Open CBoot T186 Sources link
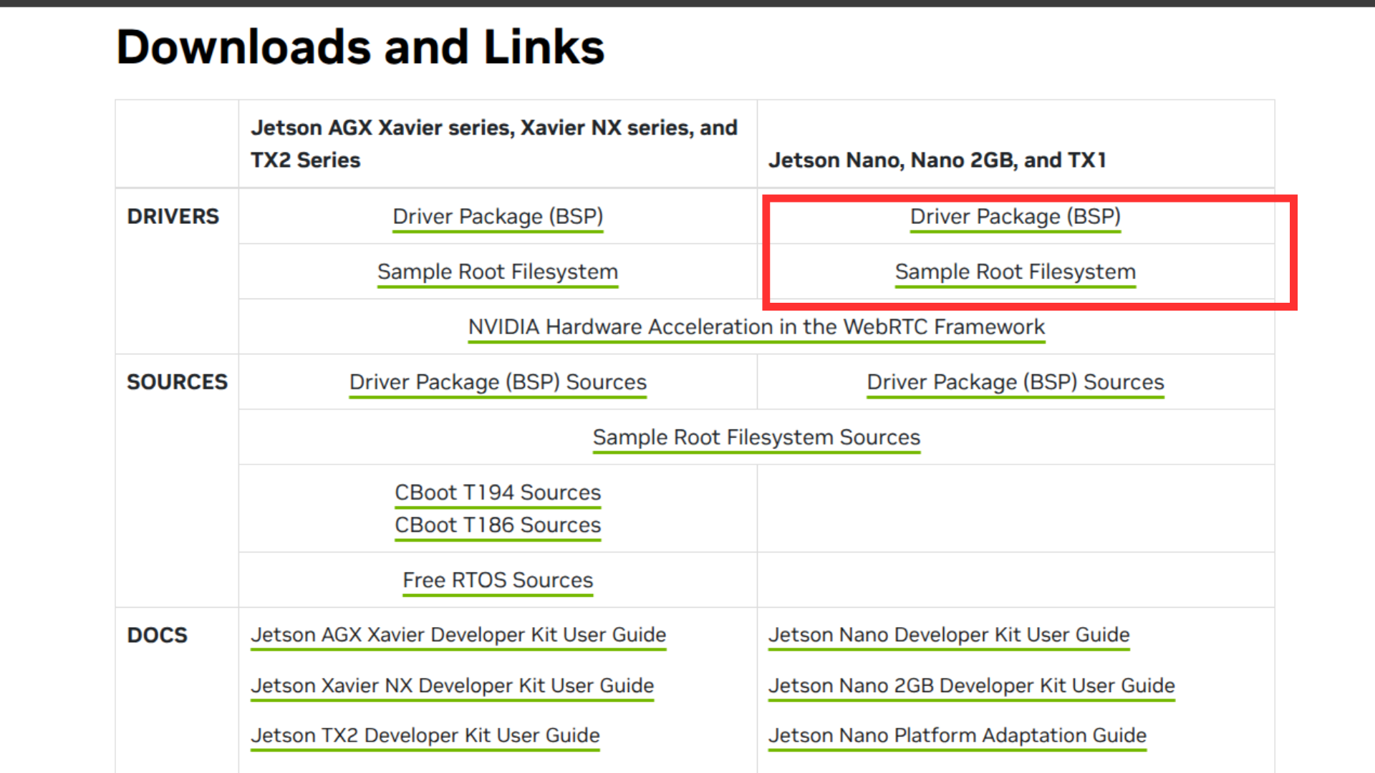Viewport: 1375px width, 773px height. [498, 525]
